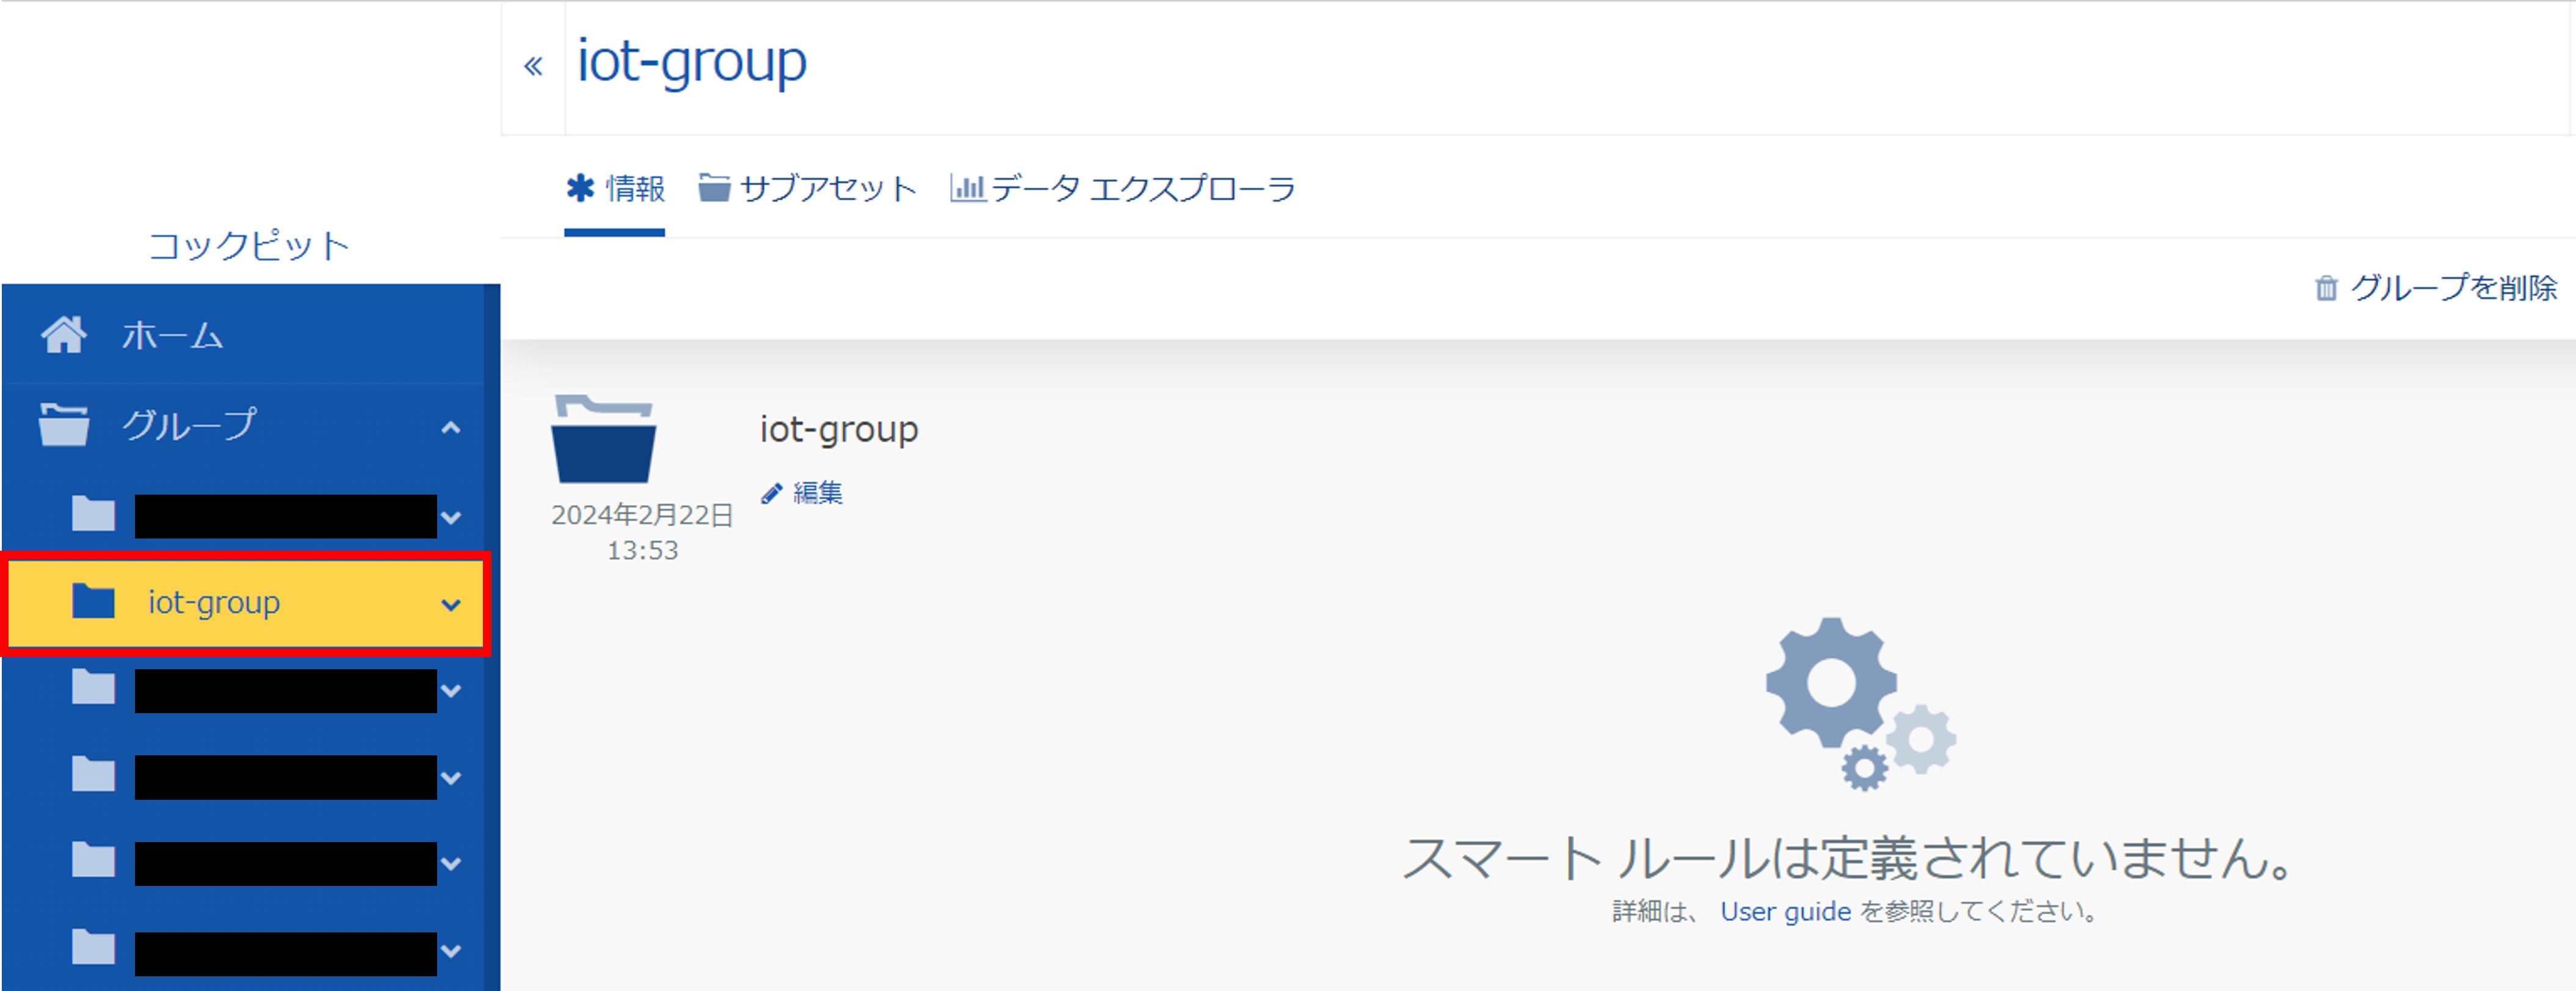Click the iot-group folder icon in sidebar
Viewport: 2576px width, 991px height.
tap(93, 602)
